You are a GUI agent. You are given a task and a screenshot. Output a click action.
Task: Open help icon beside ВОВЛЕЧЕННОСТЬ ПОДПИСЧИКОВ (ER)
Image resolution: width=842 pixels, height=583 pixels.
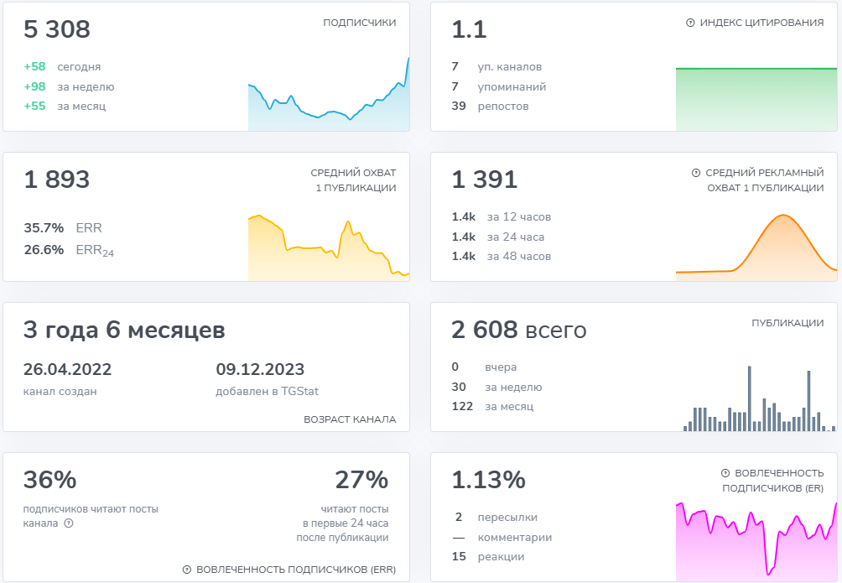[x=725, y=473]
